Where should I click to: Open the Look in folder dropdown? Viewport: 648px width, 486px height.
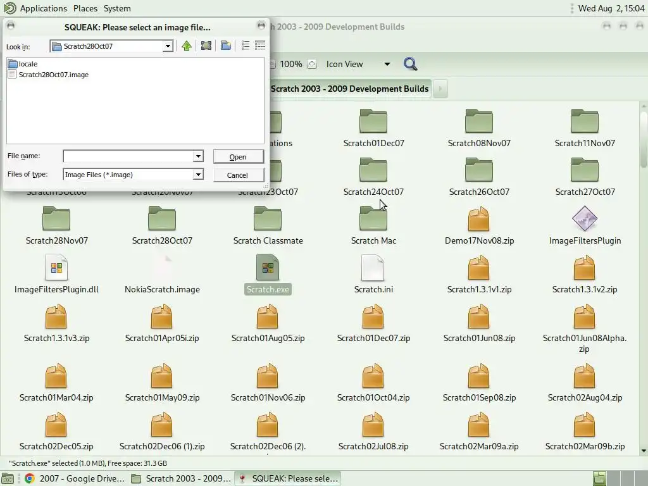tap(167, 46)
